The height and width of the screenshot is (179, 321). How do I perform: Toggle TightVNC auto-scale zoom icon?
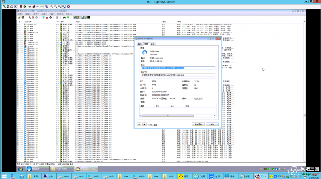pyautogui.click(x=63, y=7)
